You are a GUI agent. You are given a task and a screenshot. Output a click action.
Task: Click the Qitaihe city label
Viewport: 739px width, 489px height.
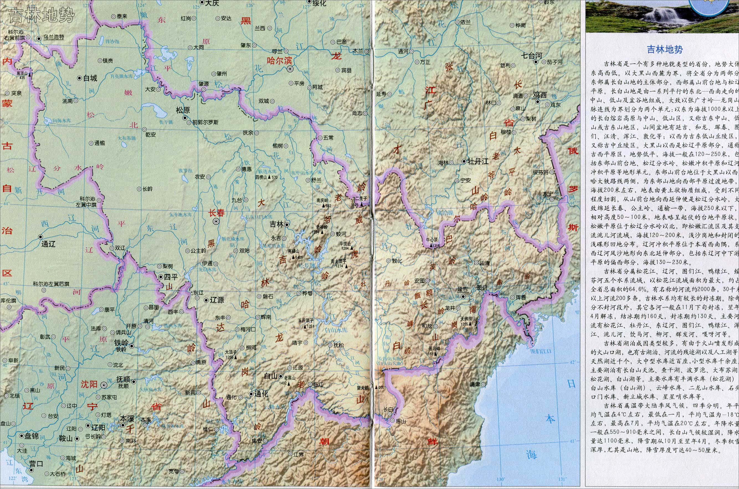coord(532,56)
